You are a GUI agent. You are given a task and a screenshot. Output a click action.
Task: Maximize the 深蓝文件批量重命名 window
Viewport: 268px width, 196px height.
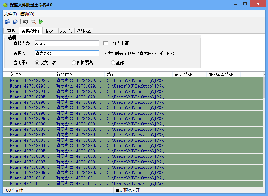(245, 4)
